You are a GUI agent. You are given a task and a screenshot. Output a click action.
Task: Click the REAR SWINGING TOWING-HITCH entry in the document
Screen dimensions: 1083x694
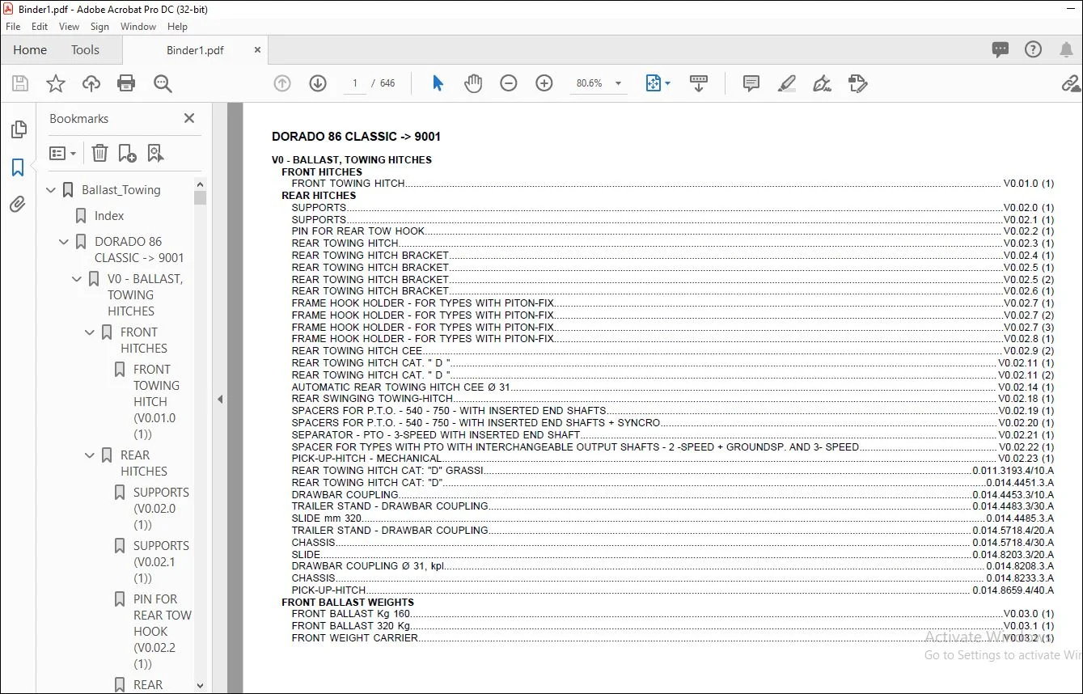[672, 399]
